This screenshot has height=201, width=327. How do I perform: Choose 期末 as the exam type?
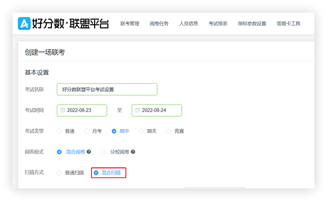141,131
